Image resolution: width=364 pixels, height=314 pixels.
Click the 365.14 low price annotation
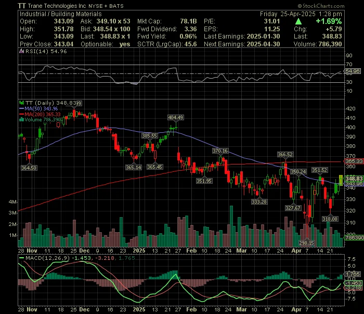pyautogui.click(x=134, y=167)
